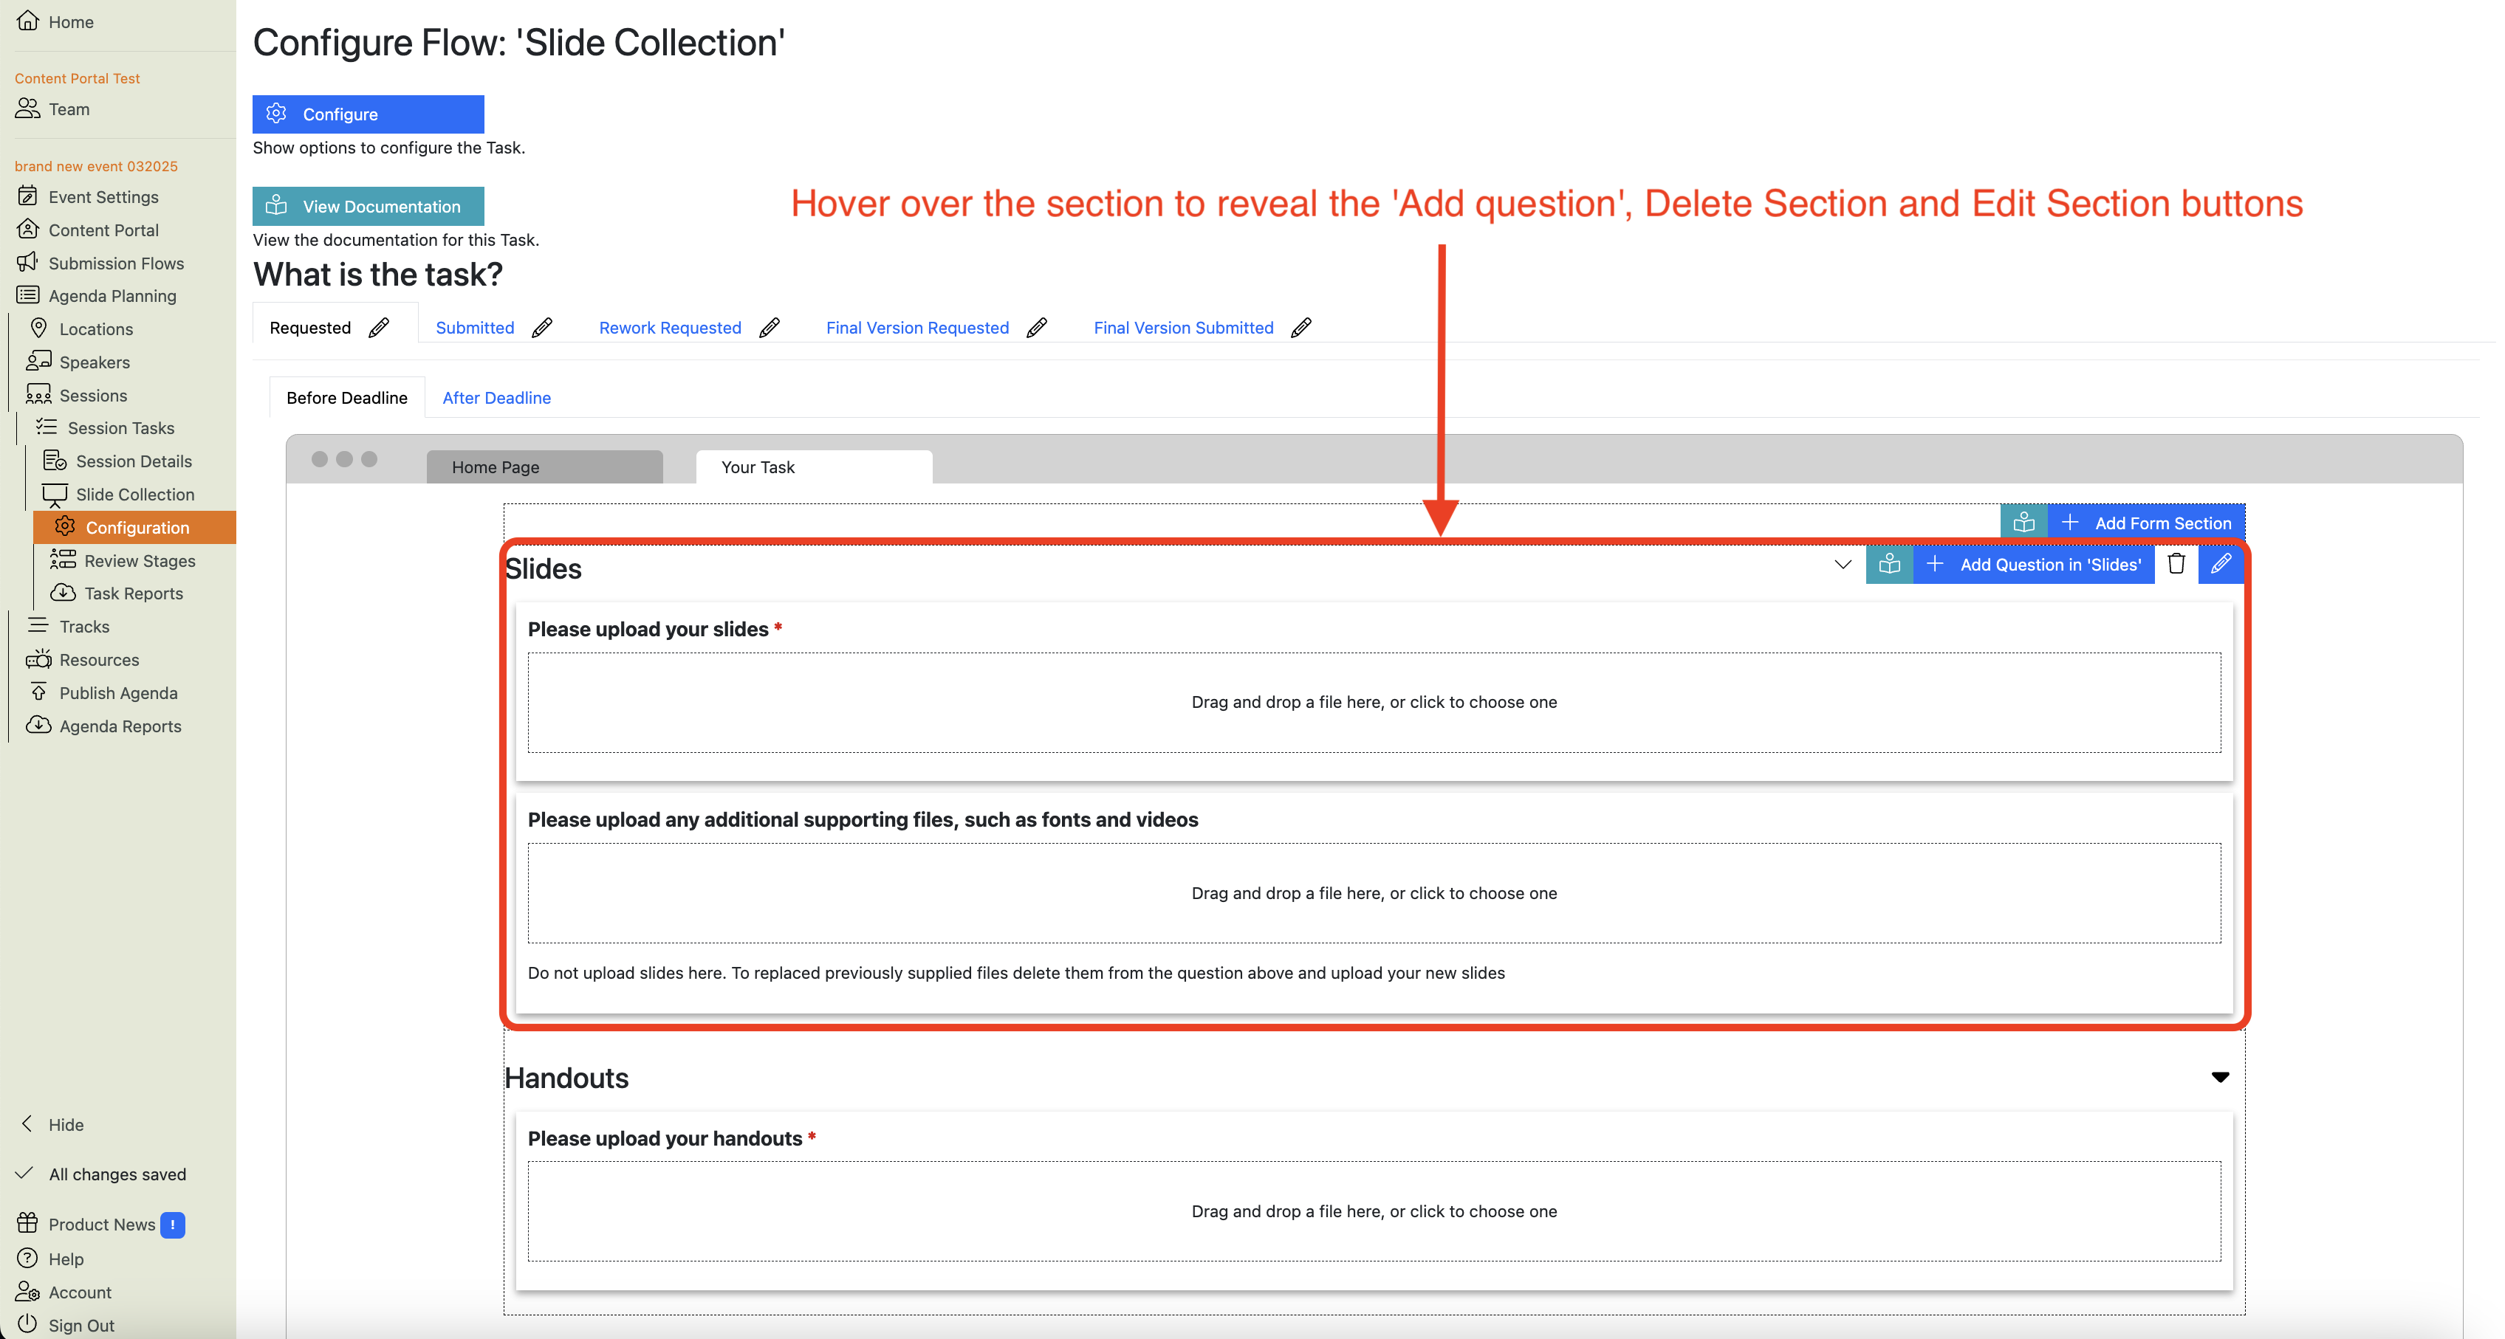This screenshot has height=1339, width=2505.
Task: Collapse the Slides section with its chevron
Action: [x=1842, y=564]
